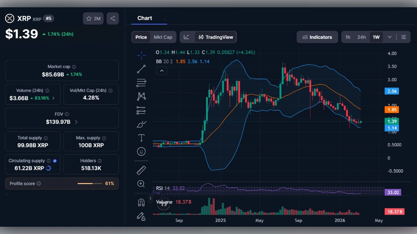Select the crosshair cursor tool
Screen dimensions: 417x234
pyautogui.click(x=141, y=55)
